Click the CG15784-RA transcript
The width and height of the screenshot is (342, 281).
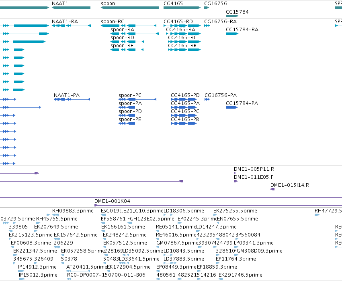(x=232, y=34)
